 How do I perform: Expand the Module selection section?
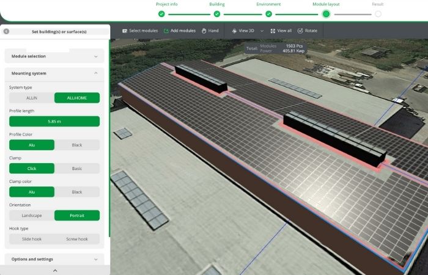click(x=54, y=56)
